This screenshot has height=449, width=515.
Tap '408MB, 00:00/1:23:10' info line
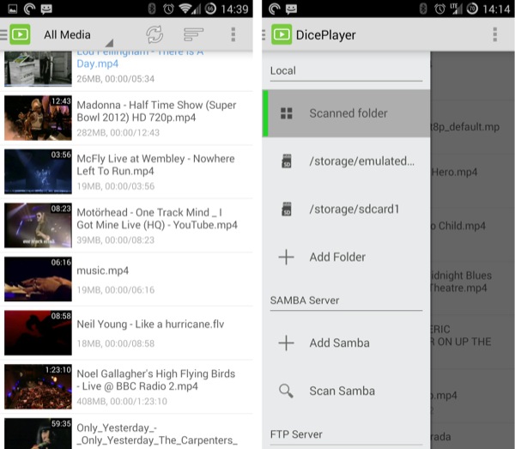coord(122,402)
